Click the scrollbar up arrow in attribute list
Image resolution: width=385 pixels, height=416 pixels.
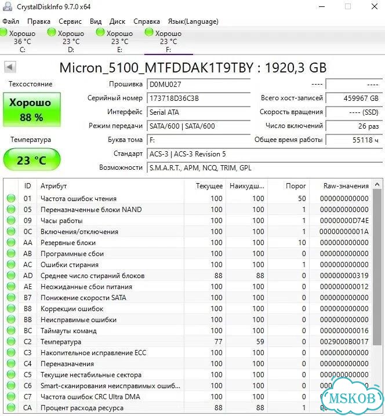(x=377, y=184)
